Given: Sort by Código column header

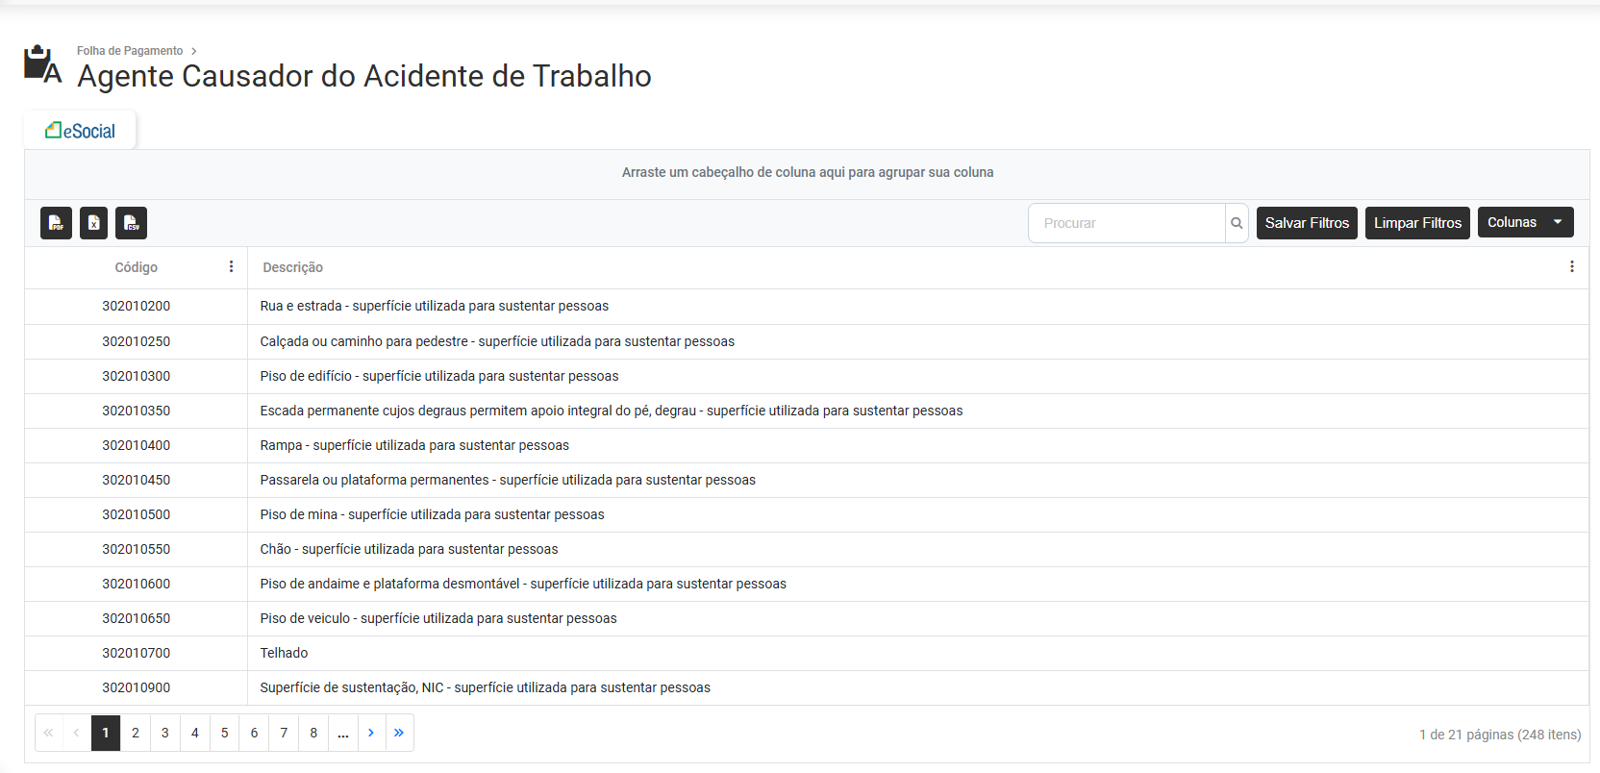Looking at the screenshot, I should coord(137,267).
